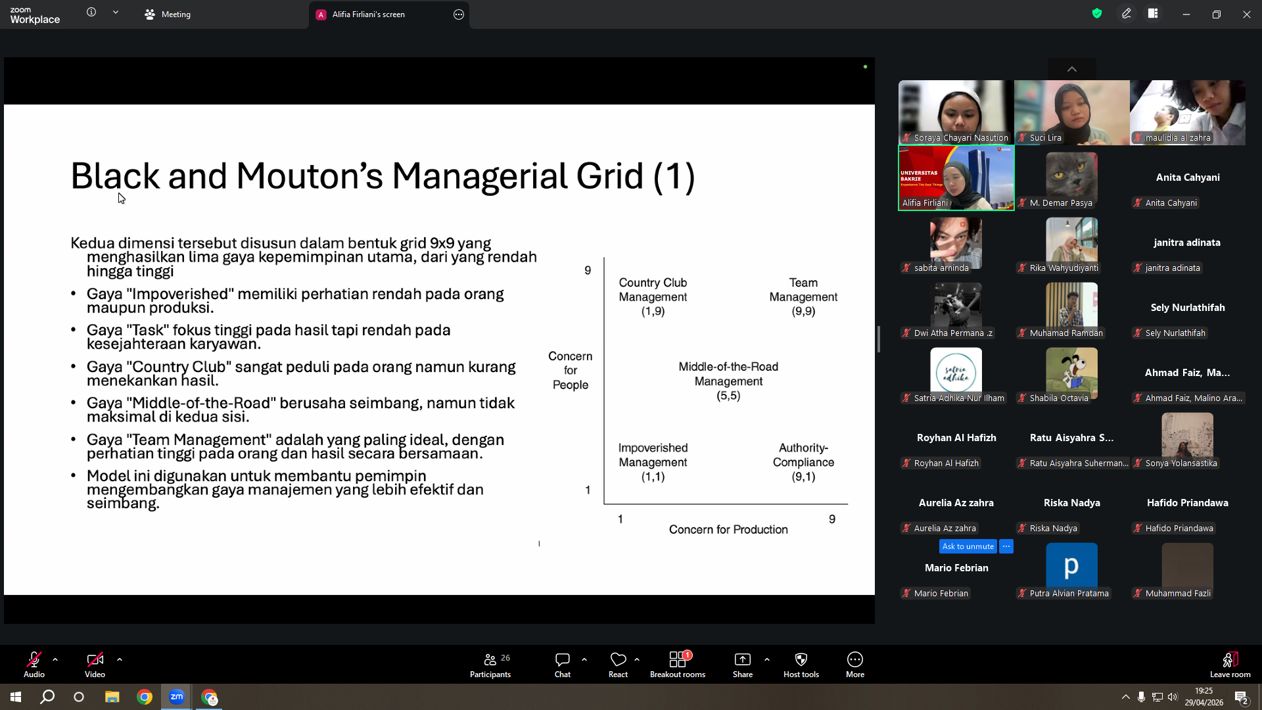Viewport: 1262px width, 710px height.
Task: Open the annotate pencil icon
Action: point(1127,13)
